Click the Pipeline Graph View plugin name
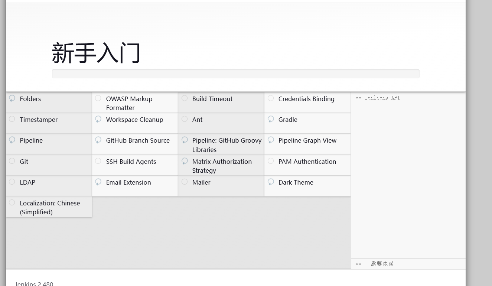This screenshot has width=492, height=286. tap(307, 140)
